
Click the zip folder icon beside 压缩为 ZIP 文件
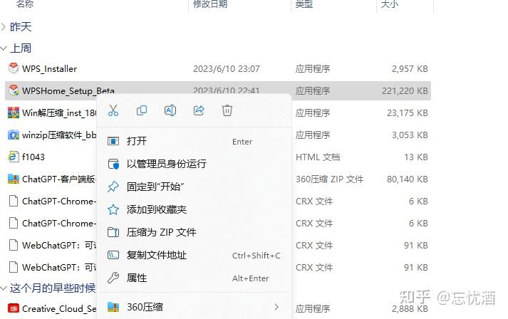[113, 232]
